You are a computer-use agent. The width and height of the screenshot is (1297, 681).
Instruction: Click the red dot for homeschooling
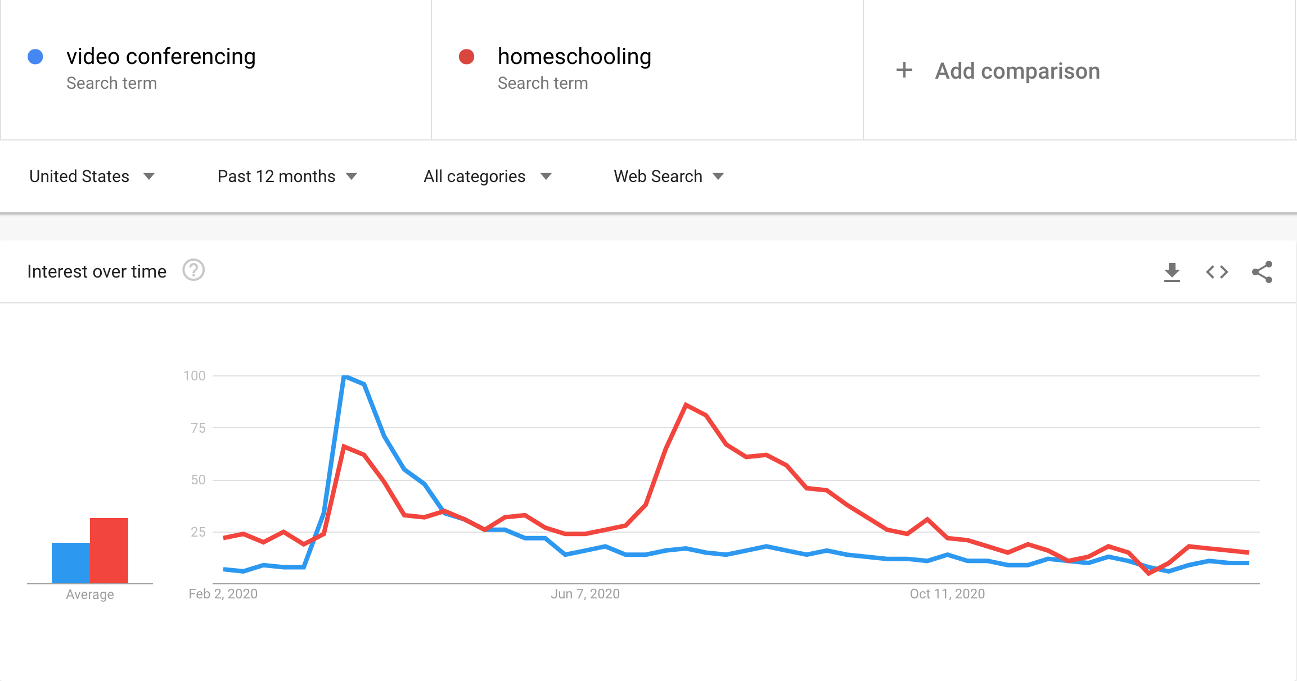click(x=466, y=57)
